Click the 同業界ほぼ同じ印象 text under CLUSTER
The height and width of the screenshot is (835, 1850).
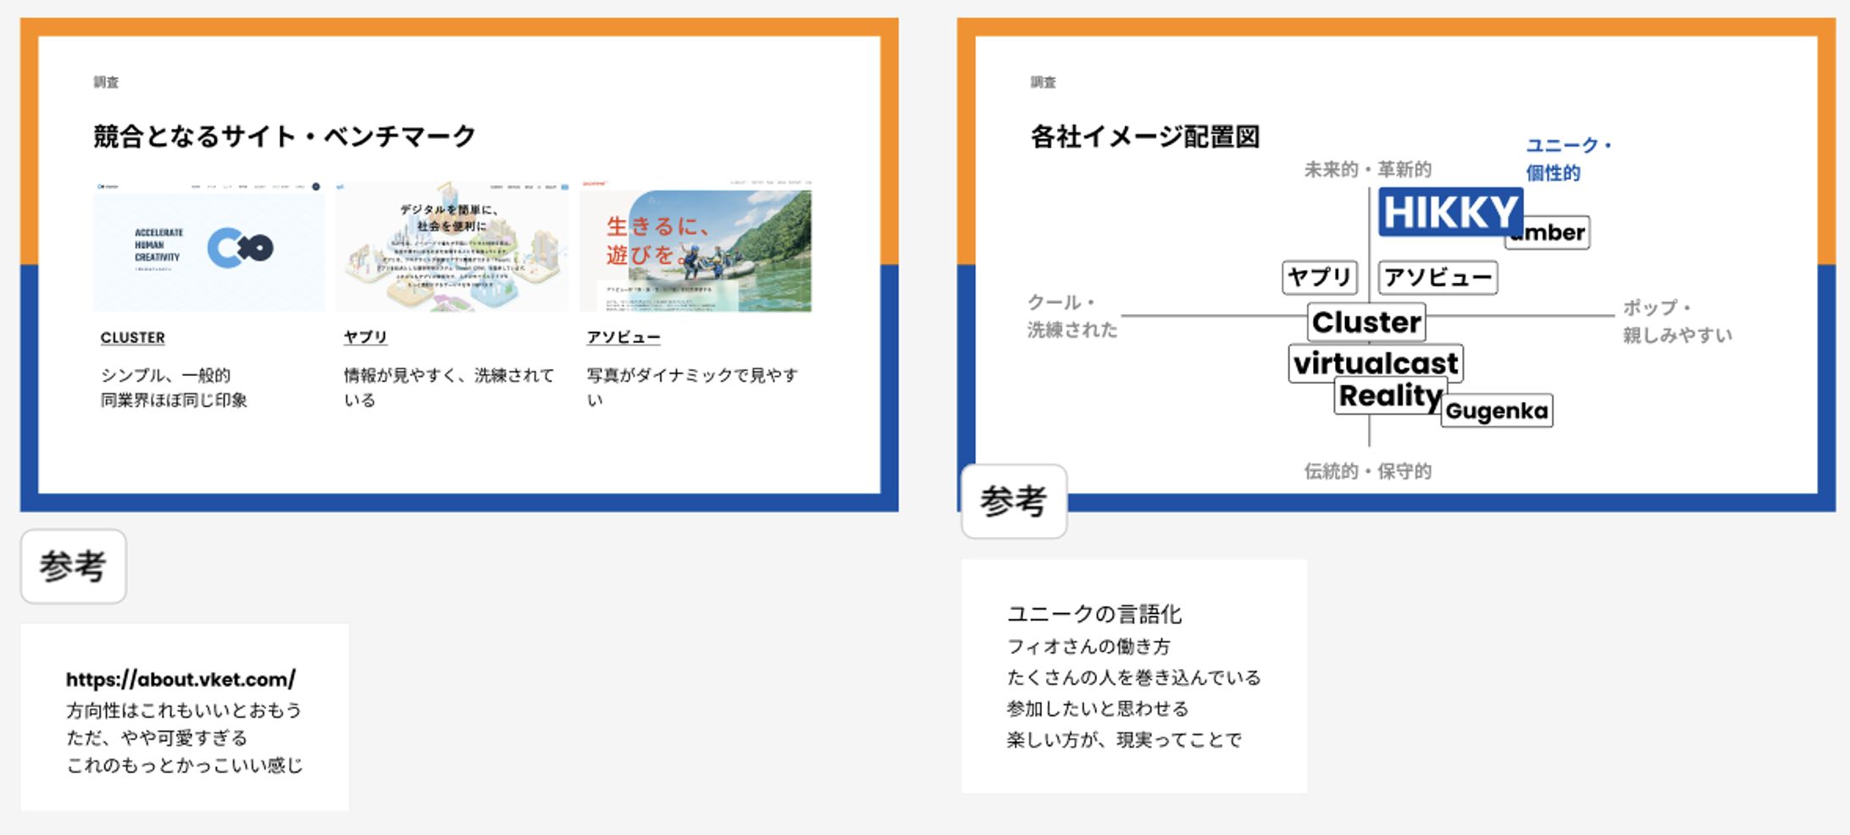point(174,400)
